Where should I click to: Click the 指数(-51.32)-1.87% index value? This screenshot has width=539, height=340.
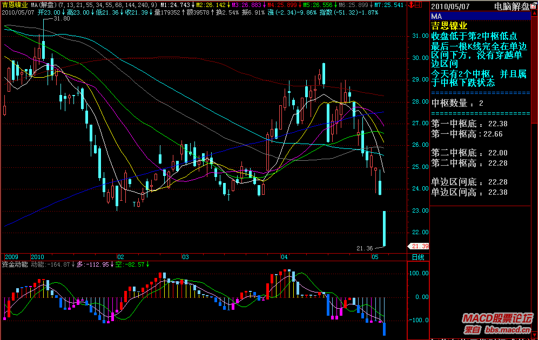(x=349, y=12)
